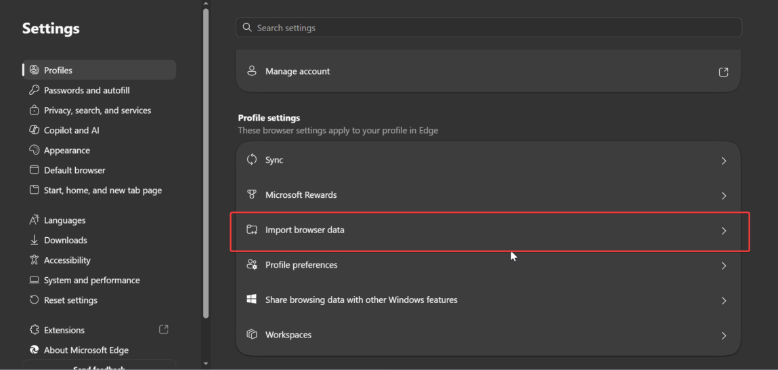778x370 pixels.
Task: Click the Accessibility figure icon
Action: click(35, 260)
